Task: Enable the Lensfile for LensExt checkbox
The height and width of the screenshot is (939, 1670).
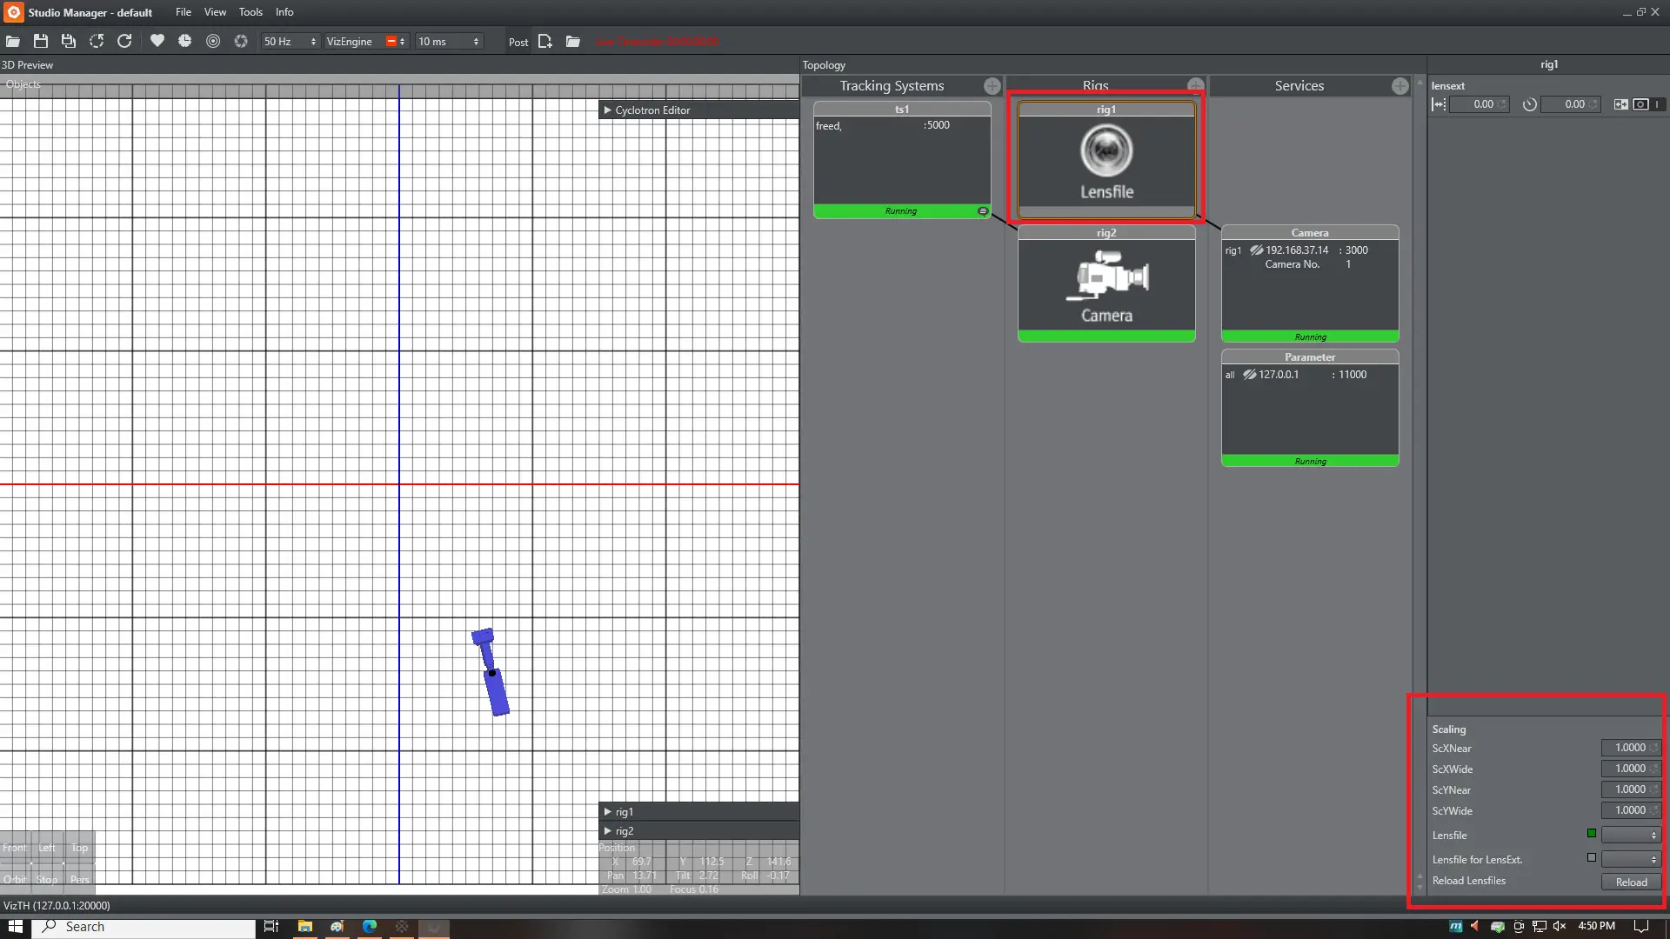Action: [x=1592, y=858]
